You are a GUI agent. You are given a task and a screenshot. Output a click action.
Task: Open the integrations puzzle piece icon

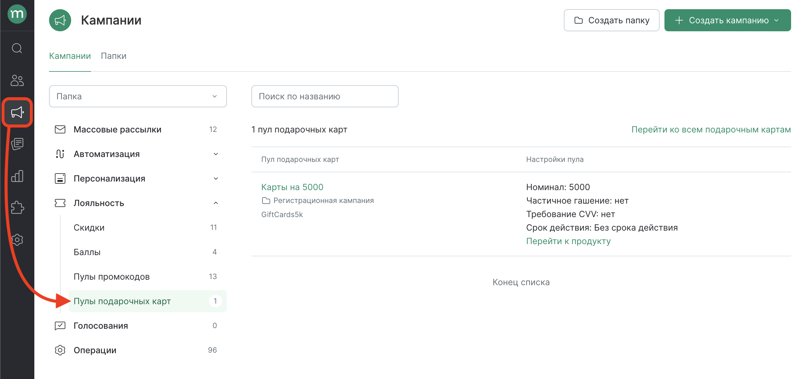pyautogui.click(x=17, y=208)
